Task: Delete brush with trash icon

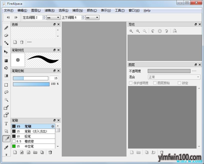Action: point(50,152)
